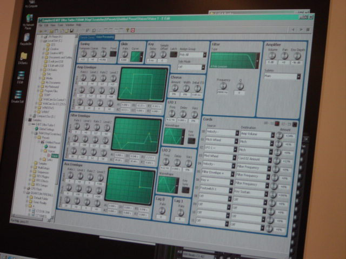Open the Filter Type dropdown
346x259 pixels.
click(257, 61)
